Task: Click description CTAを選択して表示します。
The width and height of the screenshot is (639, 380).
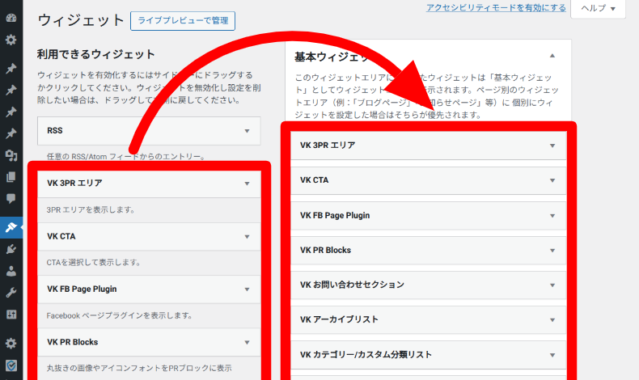Action: pyautogui.click(x=93, y=262)
